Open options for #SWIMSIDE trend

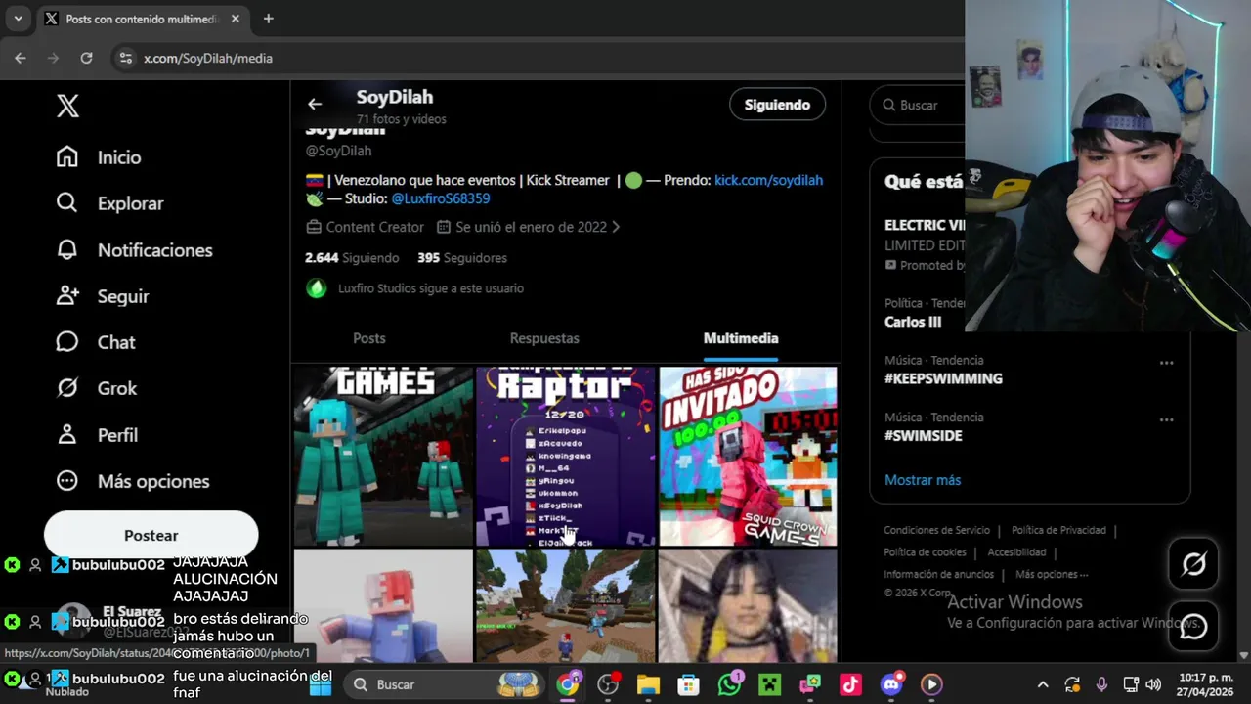pyautogui.click(x=1166, y=419)
